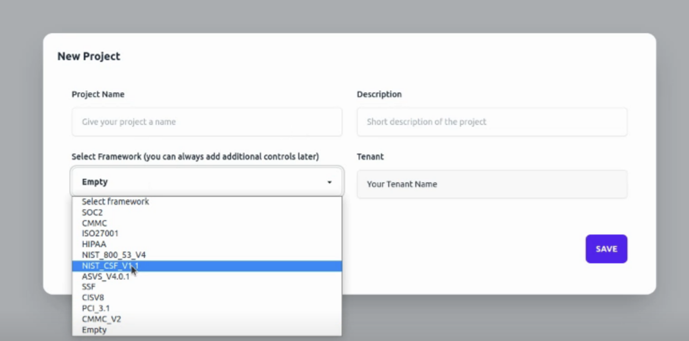Choose SSF from the framework list
689x341 pixels.
pos(207,287)
